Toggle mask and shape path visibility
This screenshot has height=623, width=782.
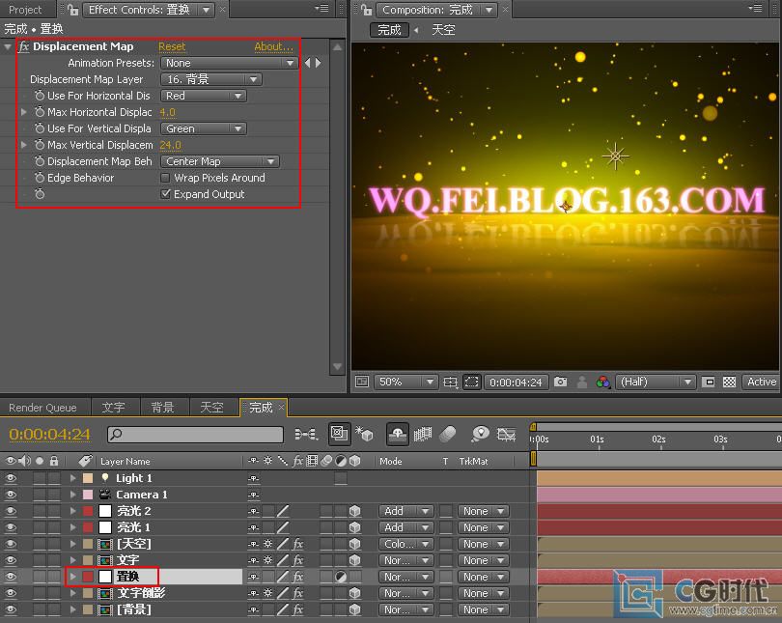(472, 382)
